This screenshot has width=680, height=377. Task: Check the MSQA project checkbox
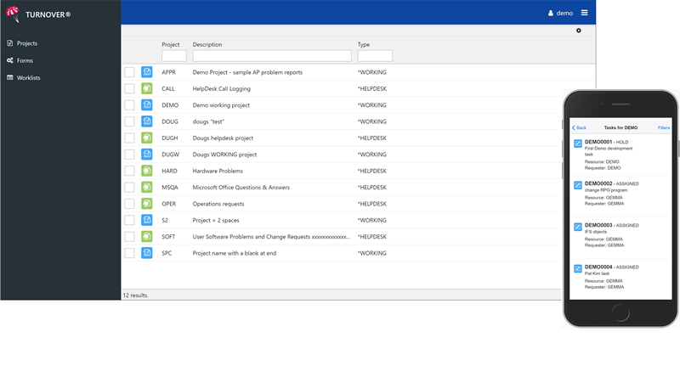129,187
